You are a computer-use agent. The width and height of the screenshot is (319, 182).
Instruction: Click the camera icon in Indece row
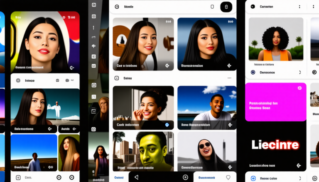tap(67, 80)
